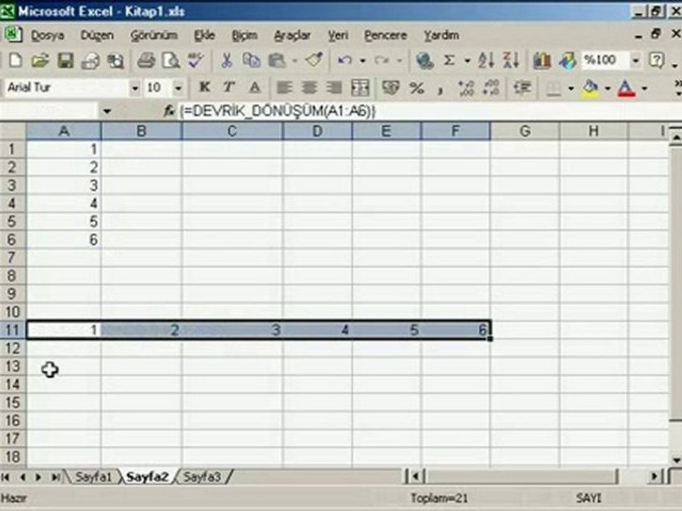Open the Araçlar menu
Viewport: 682px width, 511px height.
292,35
